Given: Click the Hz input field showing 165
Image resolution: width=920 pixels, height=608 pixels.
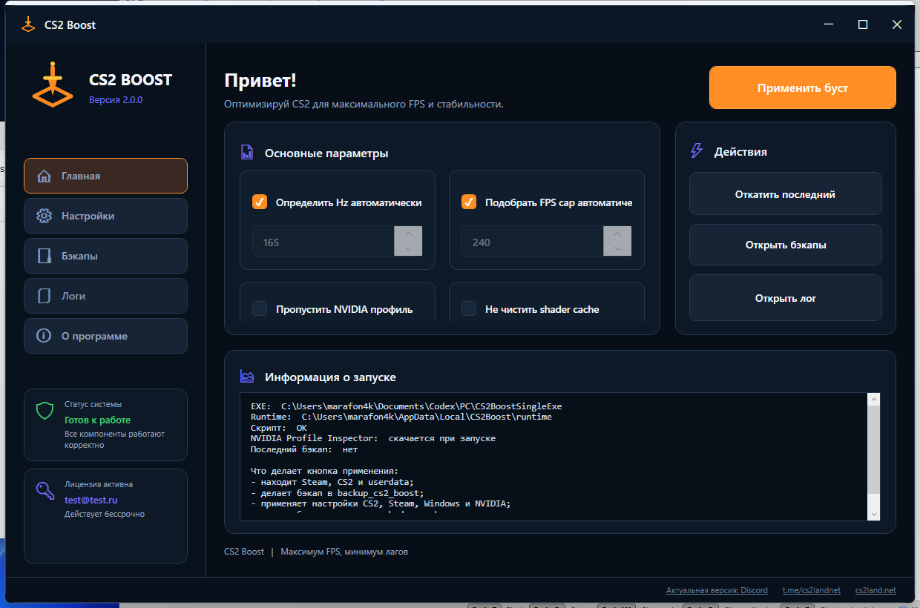Looking at the screenshot, I should click(x=323, y=242).
